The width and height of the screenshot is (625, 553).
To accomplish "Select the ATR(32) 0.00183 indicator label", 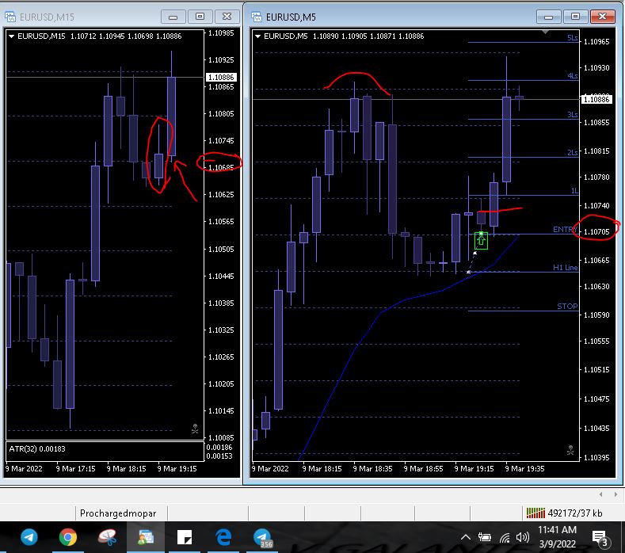I will tap(37, 449).
